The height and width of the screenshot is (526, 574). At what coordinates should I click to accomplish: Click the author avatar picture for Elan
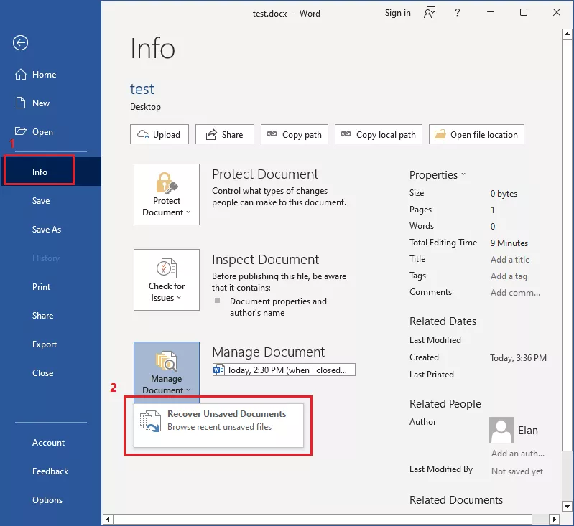tap(501, 430)
